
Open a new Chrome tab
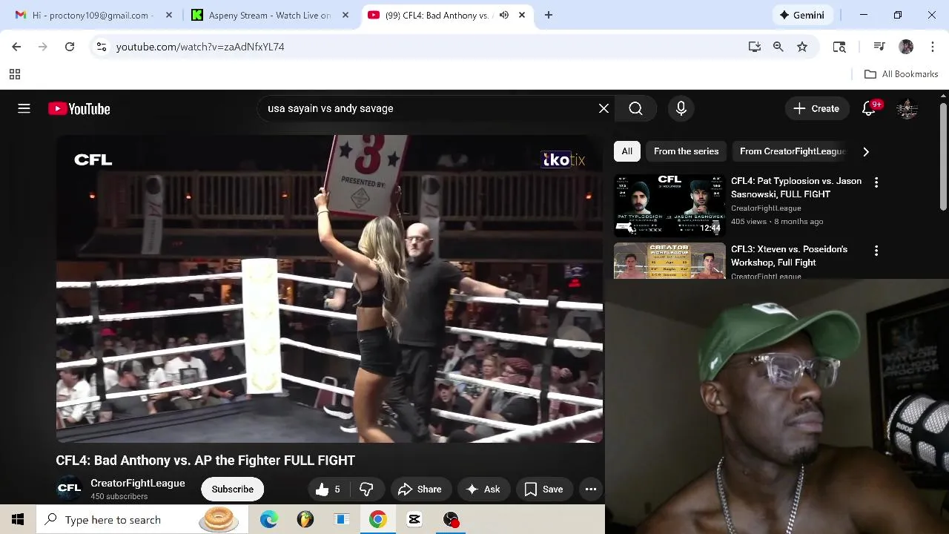click(x=549, y=15)
